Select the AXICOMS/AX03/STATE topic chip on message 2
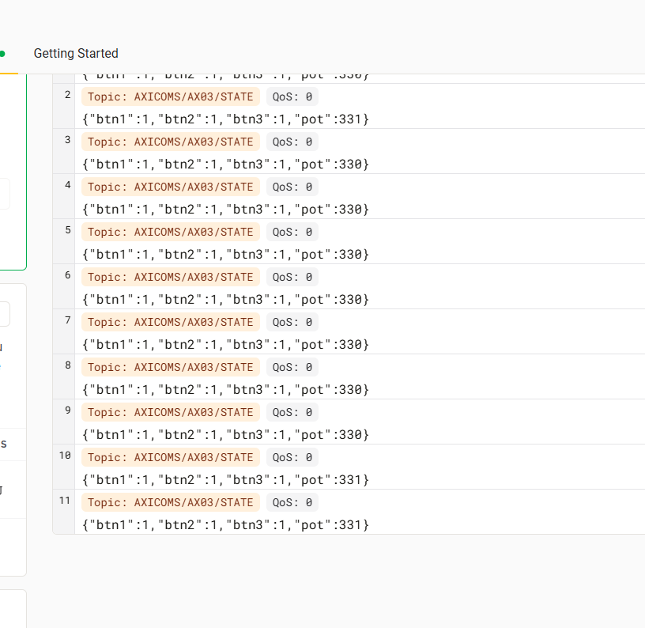645x628 pixels. (170, 96)
